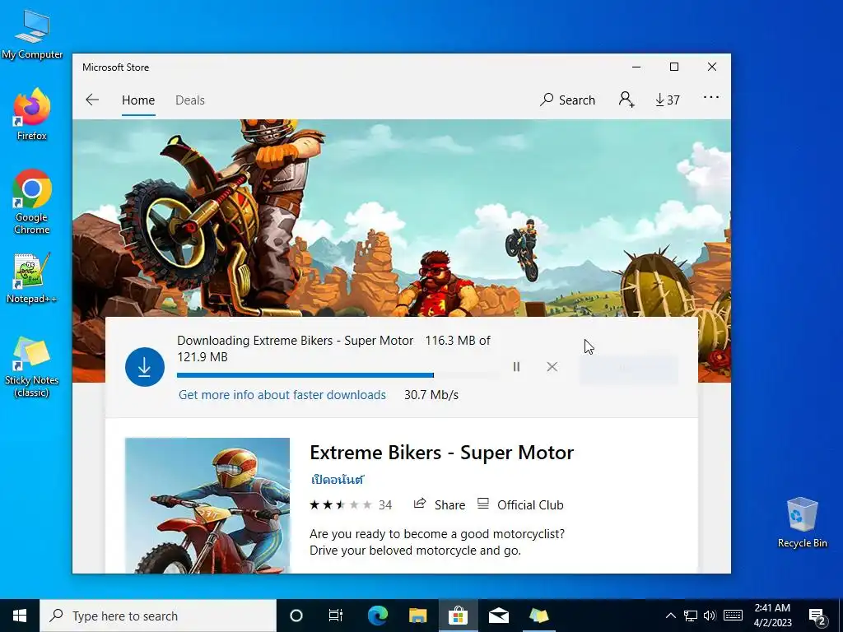
Task: Share the Extreme Bikers app
Action: click(x=440, y=504)
